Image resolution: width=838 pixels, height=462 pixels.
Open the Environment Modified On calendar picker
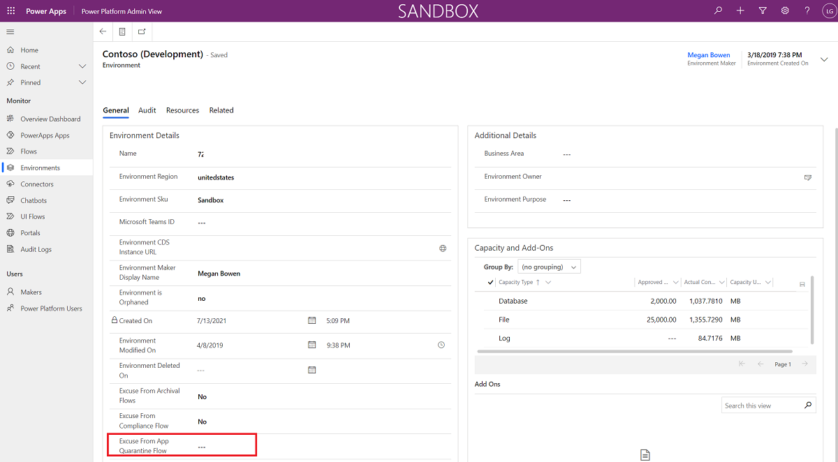pos(312,345)
